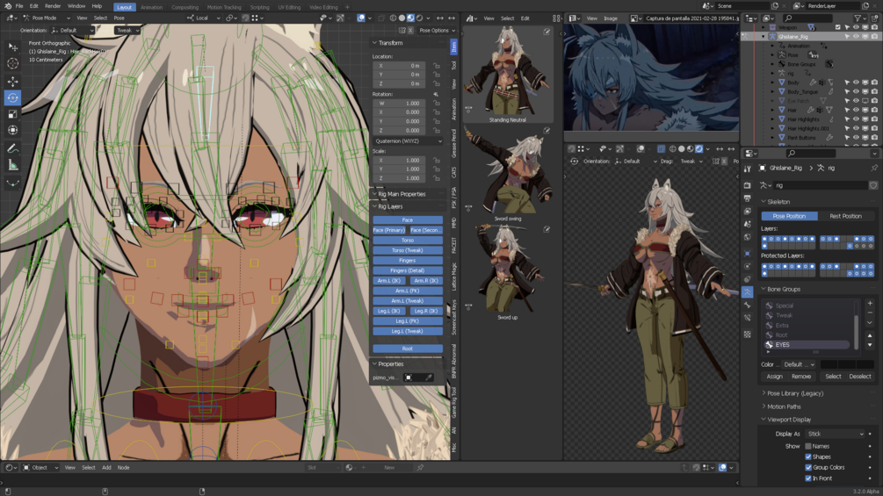Hide the Hair object in outliner

(856, 110)
